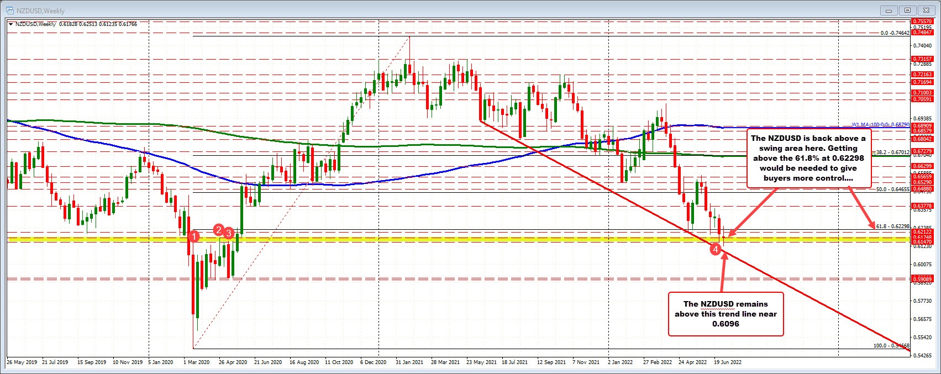Click the 19 Jun 2022 date label
Image resolution: width=941 pixels, height=374 pixels.
tap(728, 363)
